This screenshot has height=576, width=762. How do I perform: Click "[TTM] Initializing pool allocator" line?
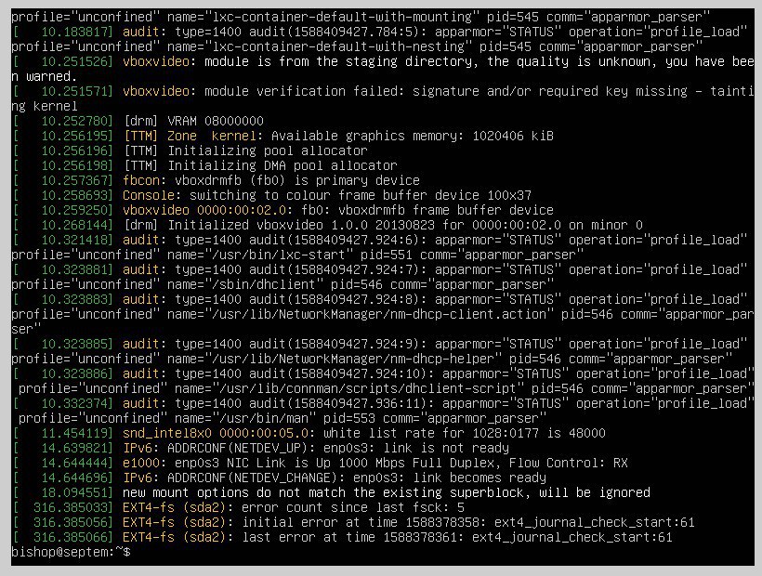point(246,151)
